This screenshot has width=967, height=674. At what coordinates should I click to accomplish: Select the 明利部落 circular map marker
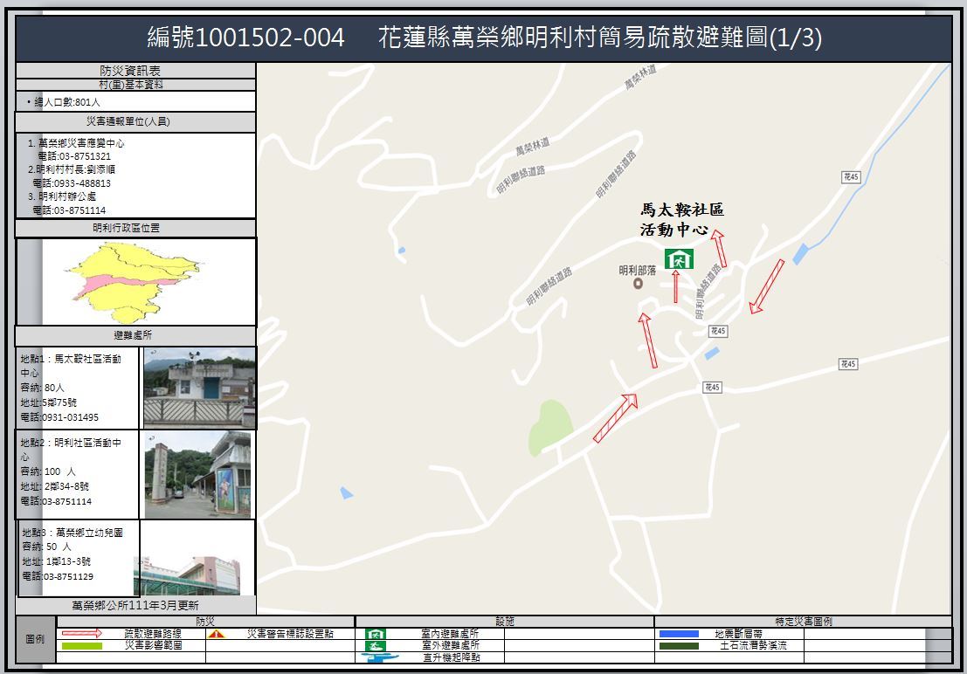637,283
